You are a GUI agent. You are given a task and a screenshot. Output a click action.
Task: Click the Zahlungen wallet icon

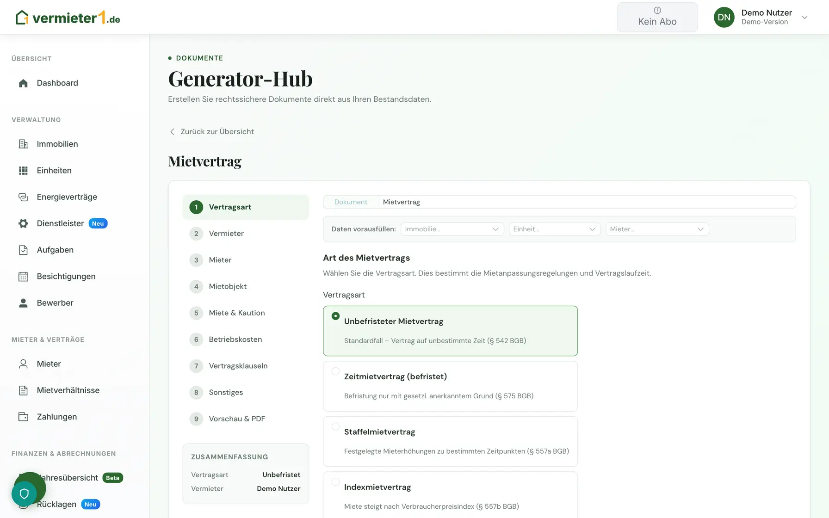tap(23, 417)
